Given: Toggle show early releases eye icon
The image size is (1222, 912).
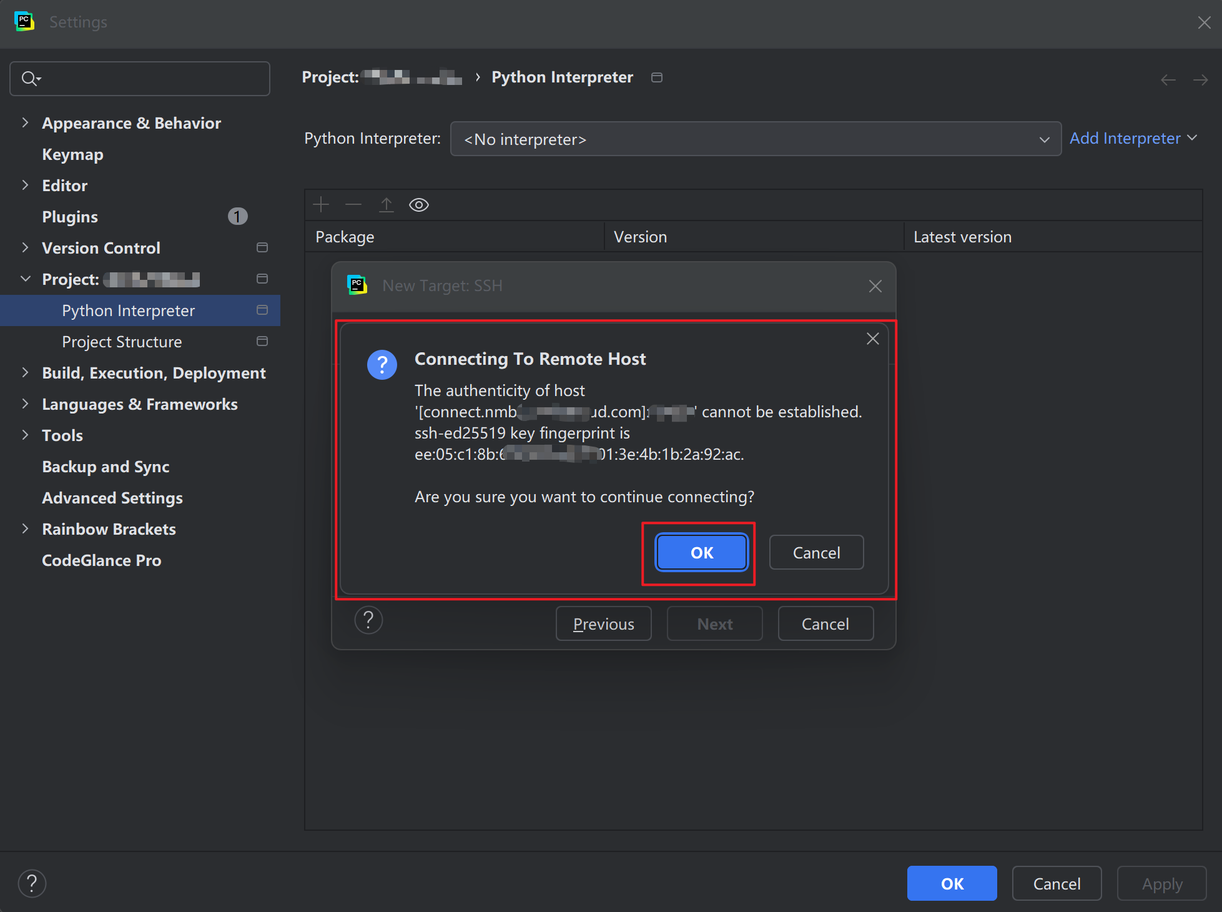Looking at the screenshot, I should (x=419, y=204).
